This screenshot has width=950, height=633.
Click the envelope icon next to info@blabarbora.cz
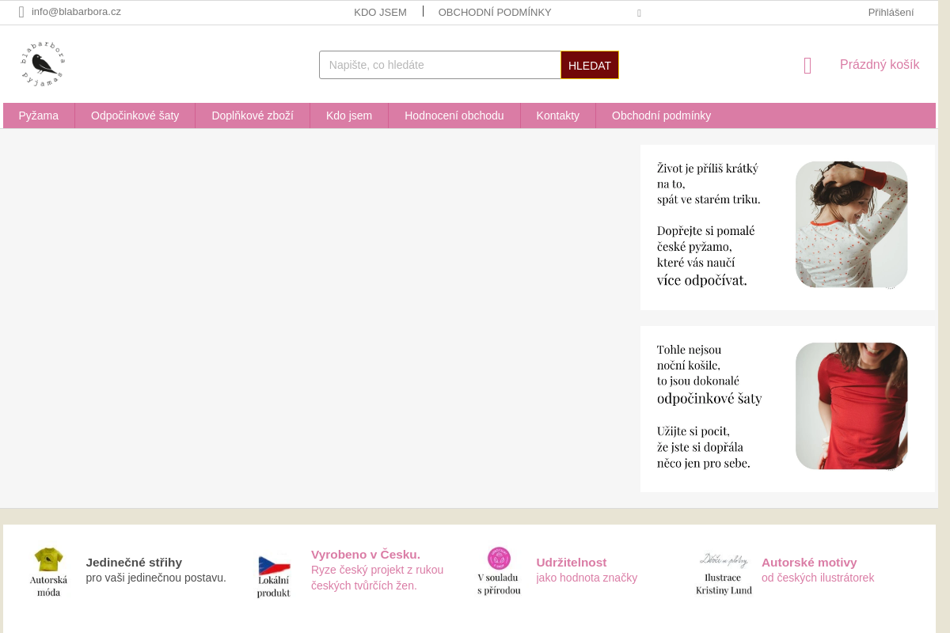point(21,12)
